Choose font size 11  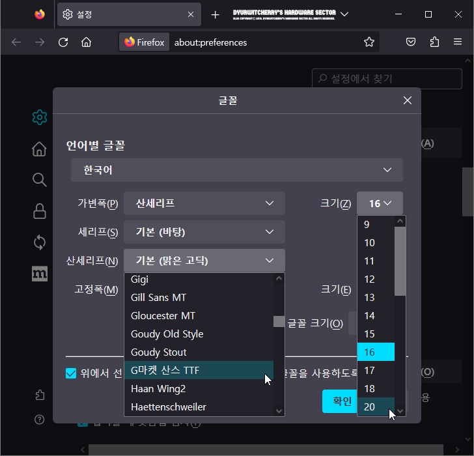point(376,261)
